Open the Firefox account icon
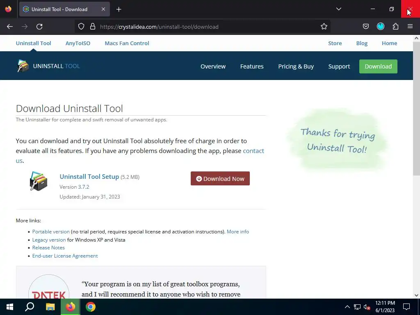The height and width of the screenshot is (315, 420). pos(381,26)
